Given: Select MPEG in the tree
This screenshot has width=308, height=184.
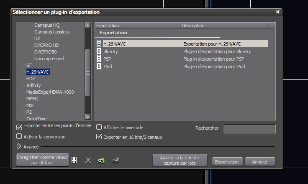Looking at the screenshot, I should click(x=32, y=99).
